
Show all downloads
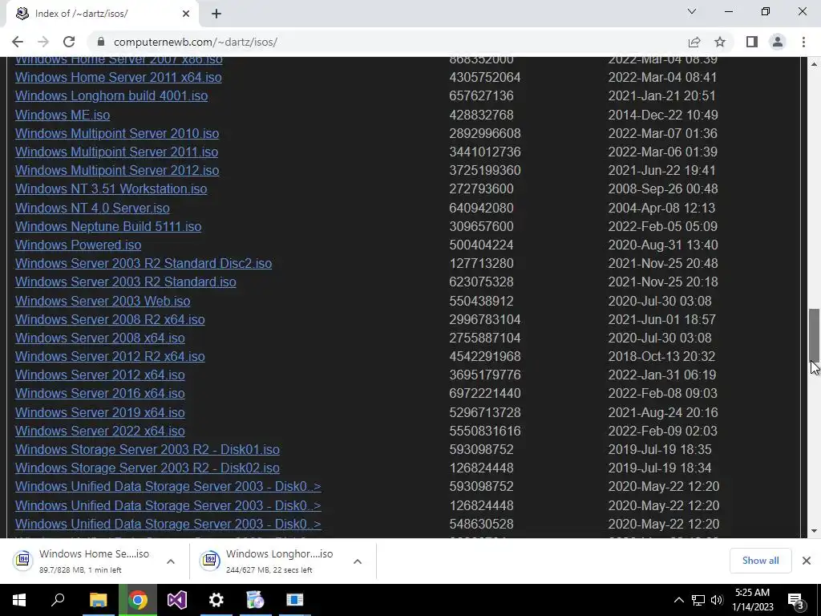[x=760, y=561]
